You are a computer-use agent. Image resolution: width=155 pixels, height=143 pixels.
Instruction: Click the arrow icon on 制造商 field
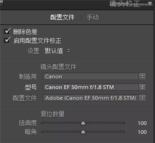142,77
